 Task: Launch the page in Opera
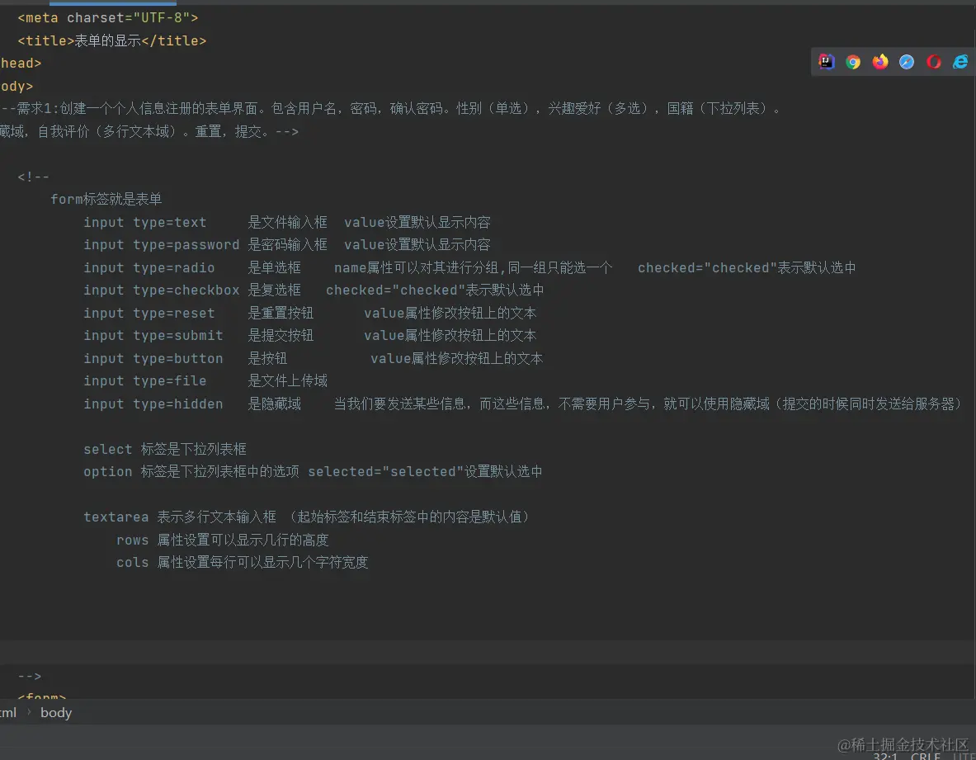[x=933, y=61]
